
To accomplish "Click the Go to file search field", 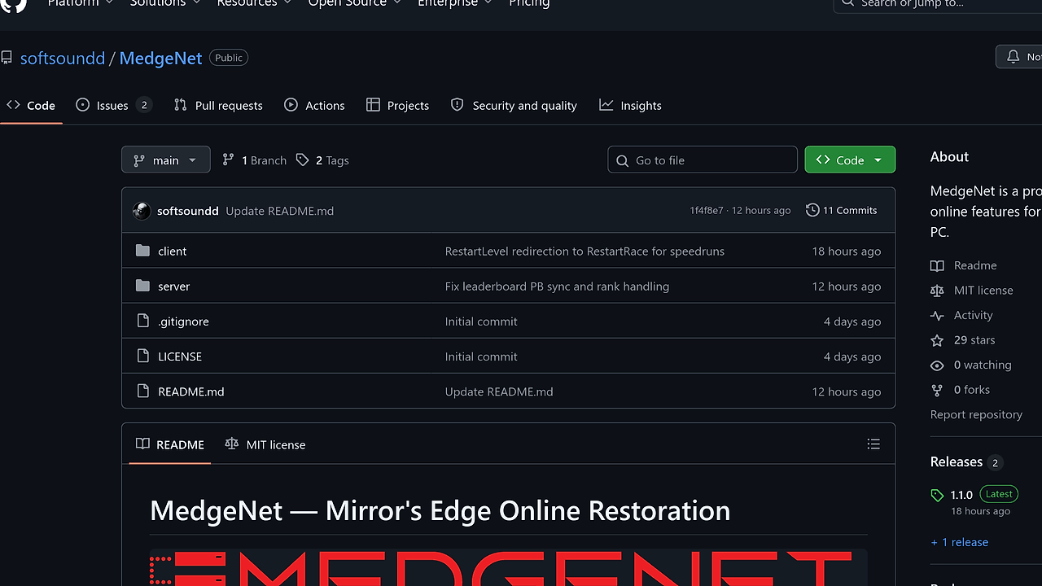I will (703, 160).
